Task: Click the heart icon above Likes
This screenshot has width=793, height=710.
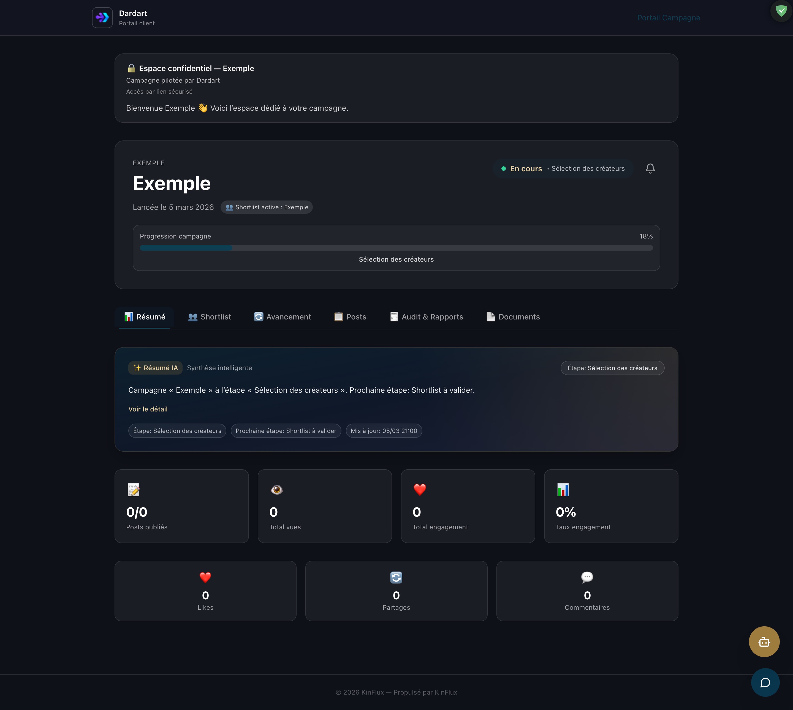Action: (x=205, y=577)
